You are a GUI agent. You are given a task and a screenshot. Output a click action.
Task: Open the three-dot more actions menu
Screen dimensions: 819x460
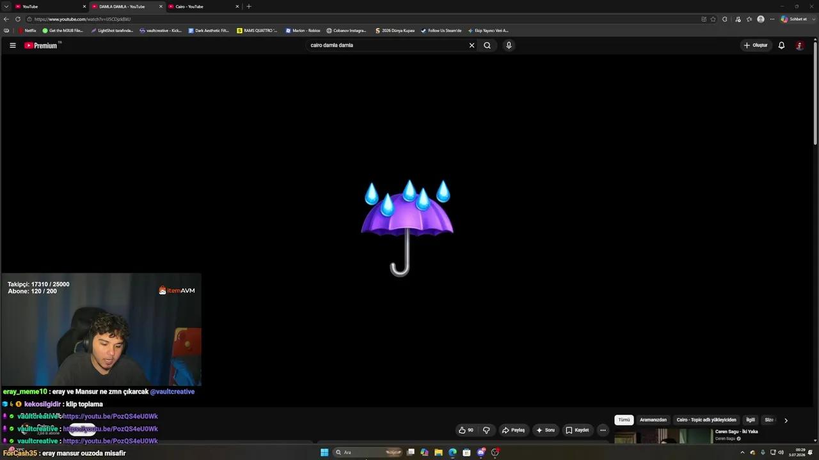(603, 430)
